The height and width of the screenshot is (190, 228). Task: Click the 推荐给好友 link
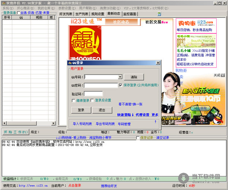(109, 186)
